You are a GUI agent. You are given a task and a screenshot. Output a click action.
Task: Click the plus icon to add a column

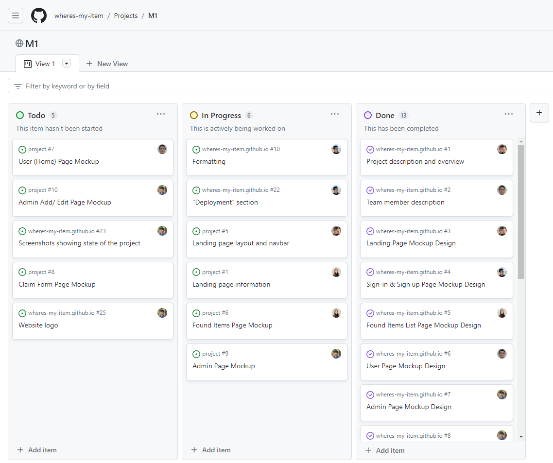pos(539,113)
